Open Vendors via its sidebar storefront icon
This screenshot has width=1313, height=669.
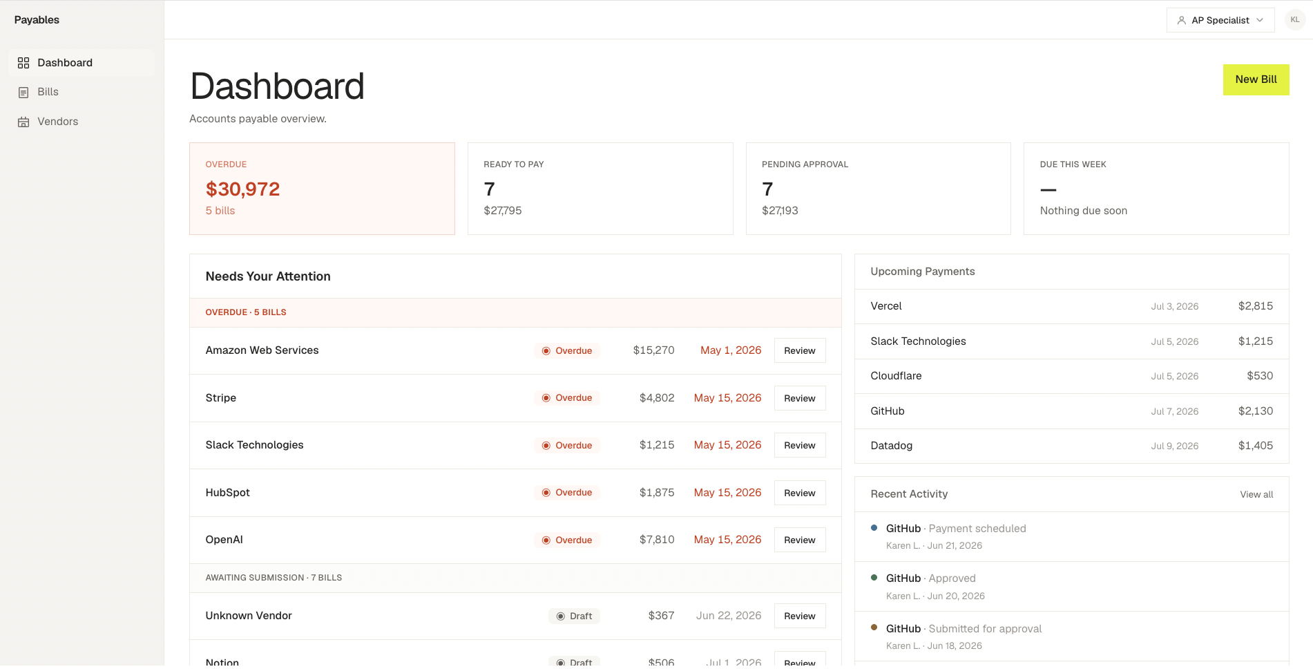(23, 122)
